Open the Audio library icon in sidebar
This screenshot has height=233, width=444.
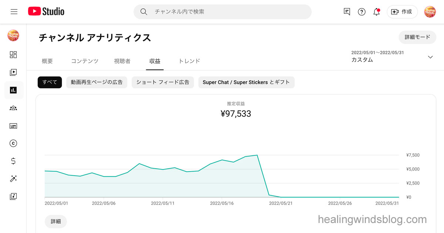click(x=13, y=196)
